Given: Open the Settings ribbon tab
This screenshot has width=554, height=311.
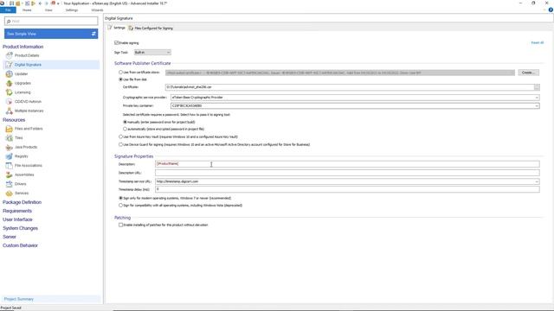Looking at the screenshot, I should coord(72,10).
